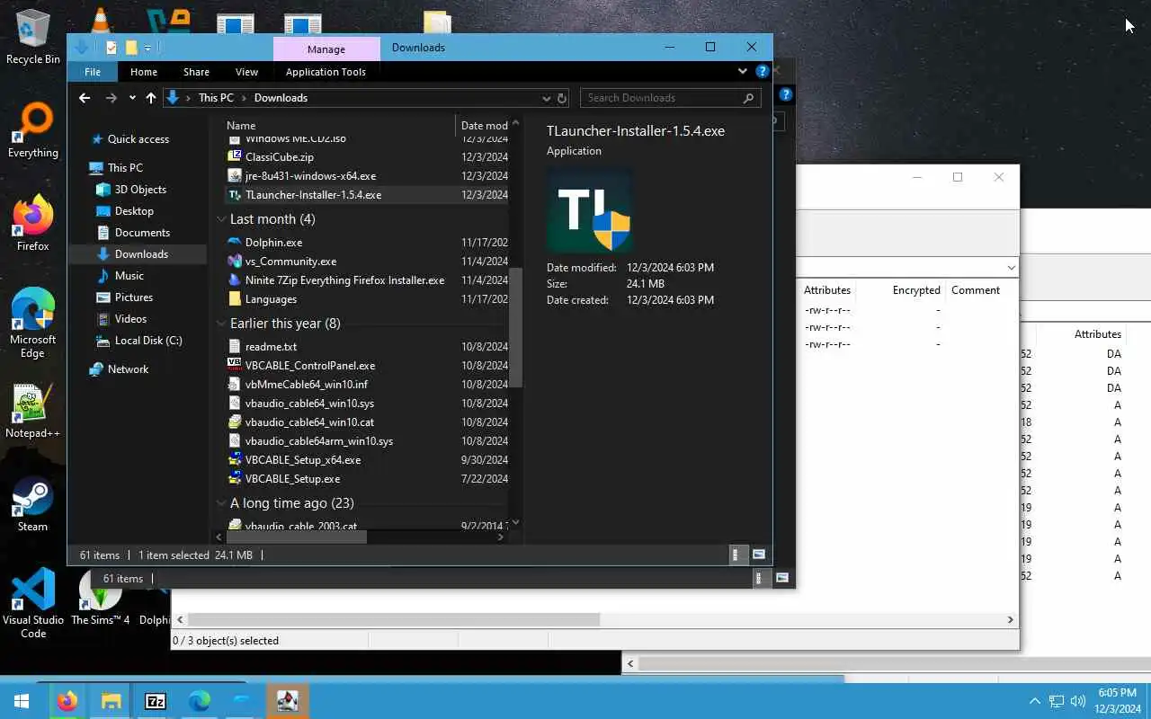Screen dimensions: 1151x719
Task: Open the File ribbon tab
Action: (93, 72)
